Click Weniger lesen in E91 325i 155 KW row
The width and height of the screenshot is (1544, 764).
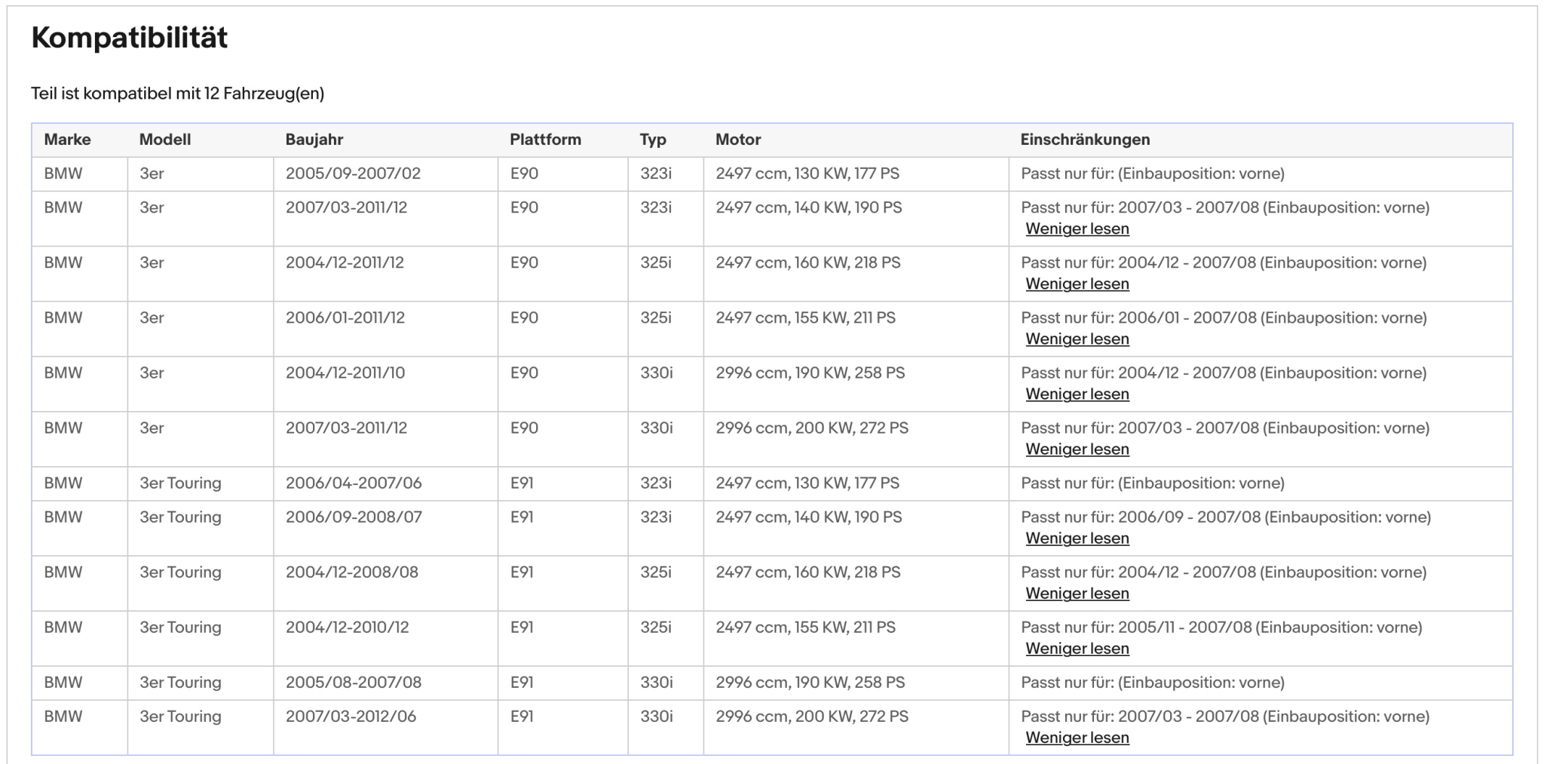(1077, 648)
